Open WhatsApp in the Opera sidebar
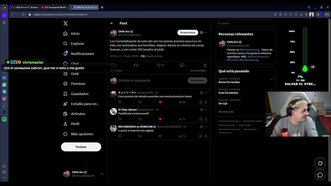The width and height of the screenshot is (331, 186). click(x=4, y=85)
